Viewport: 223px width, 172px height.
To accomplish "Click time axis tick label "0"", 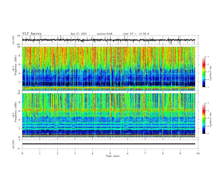I will (22, 153).
